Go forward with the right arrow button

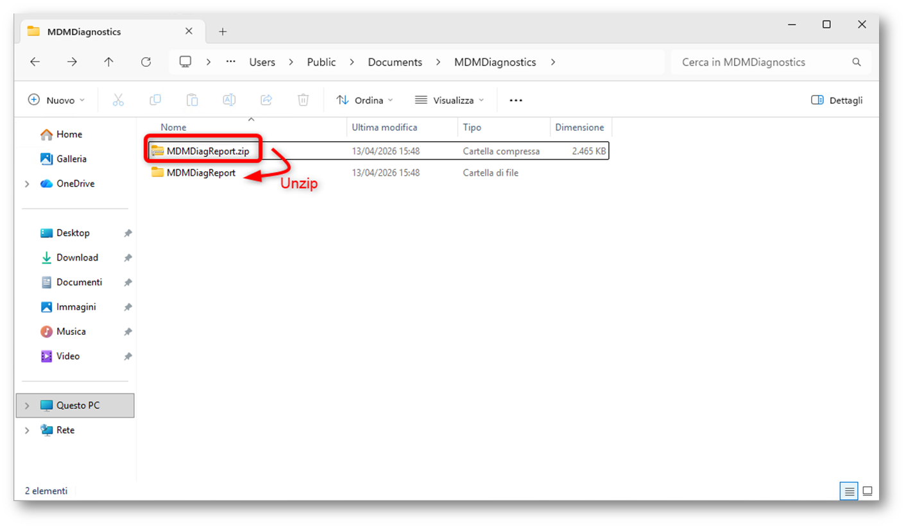coord(72,62)
